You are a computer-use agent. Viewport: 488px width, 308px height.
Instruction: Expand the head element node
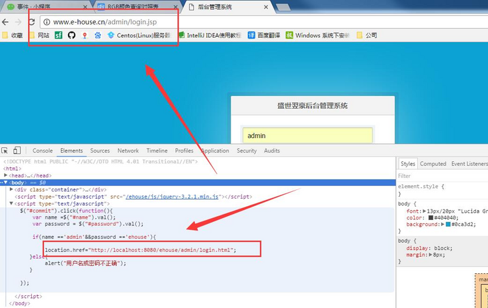[x=5, y=175]
